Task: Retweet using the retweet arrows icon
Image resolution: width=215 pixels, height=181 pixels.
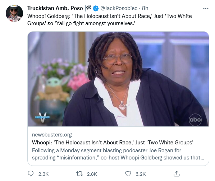Action: point(79,174)
